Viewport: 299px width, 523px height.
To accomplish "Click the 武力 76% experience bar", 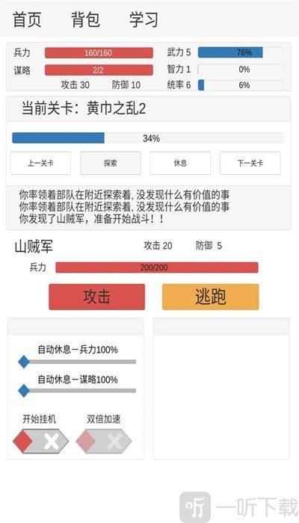I will 240,52.
